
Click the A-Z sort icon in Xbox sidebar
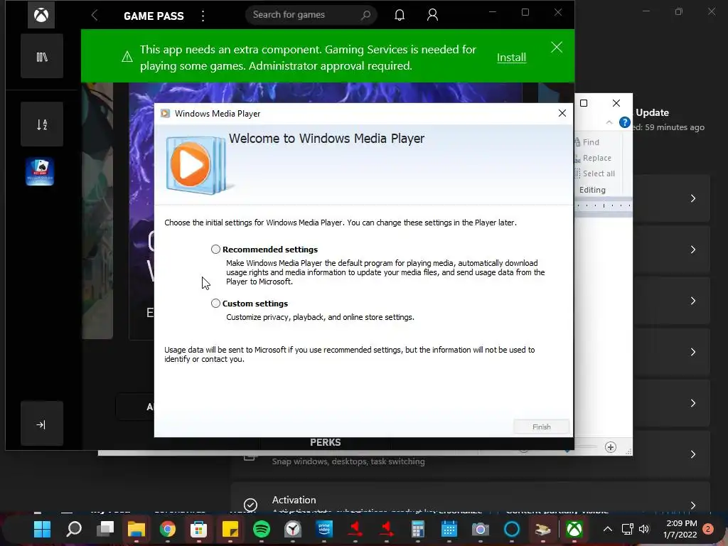pos(42,124)
